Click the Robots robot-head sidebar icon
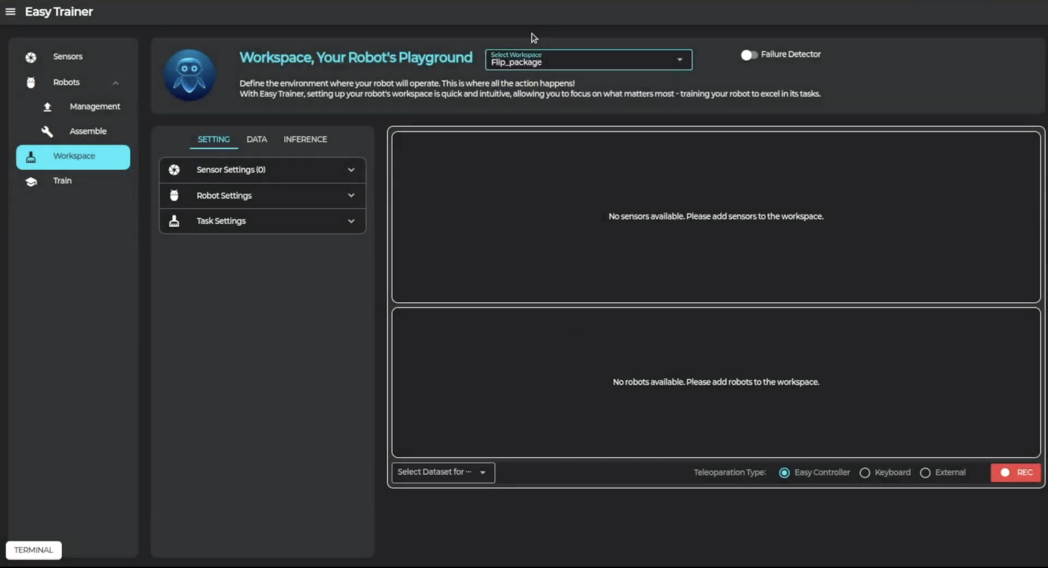The height and width of the screenshot is (568, 1048). [x=31, y=83]
